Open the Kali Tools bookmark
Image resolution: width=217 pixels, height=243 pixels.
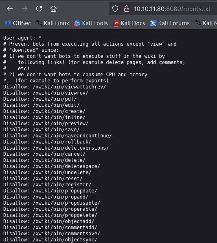[x=91, y=23]
